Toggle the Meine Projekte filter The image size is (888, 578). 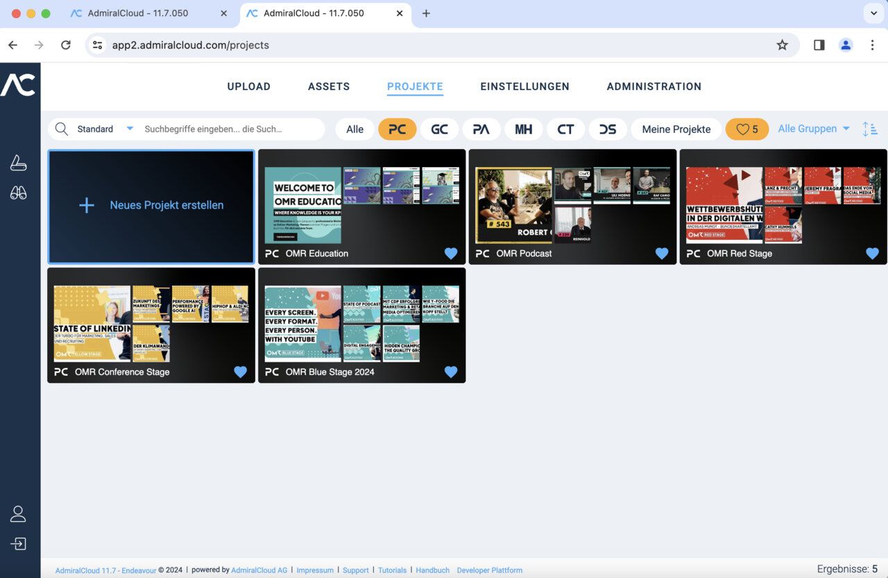tap(675, 129)
